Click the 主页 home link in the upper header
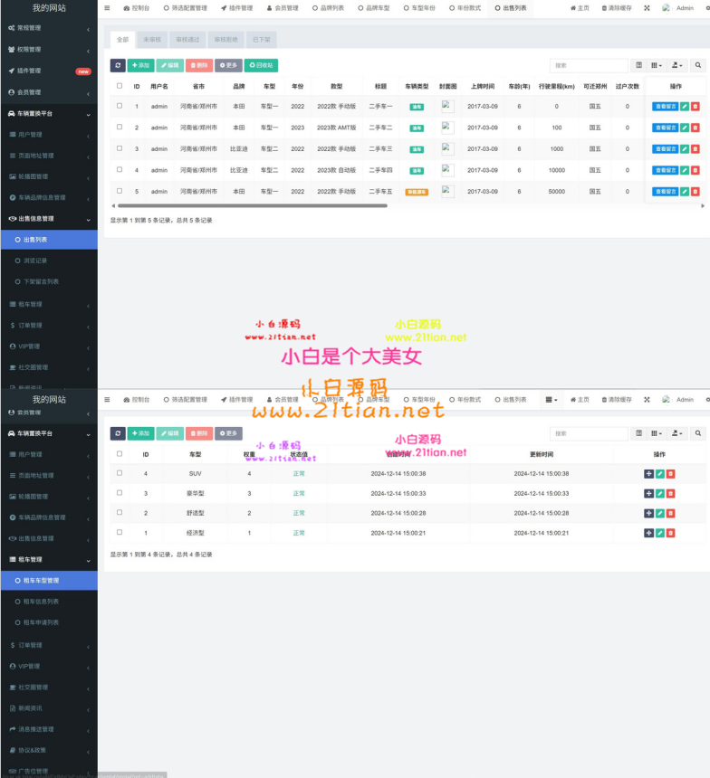Image resolution: width=710 pixels, height=778 pixels. (x=580, y=8)
